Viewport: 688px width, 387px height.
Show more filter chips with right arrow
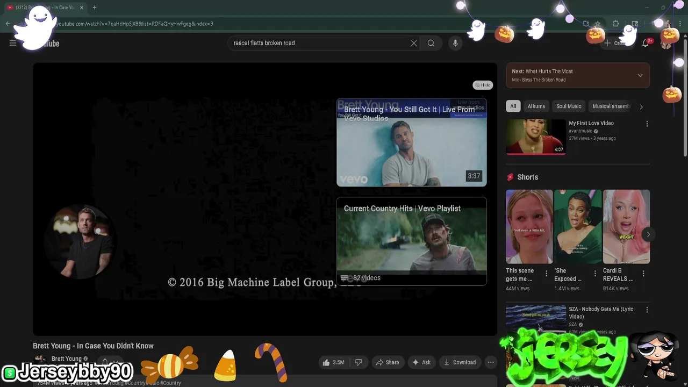(x=641, y=106)
